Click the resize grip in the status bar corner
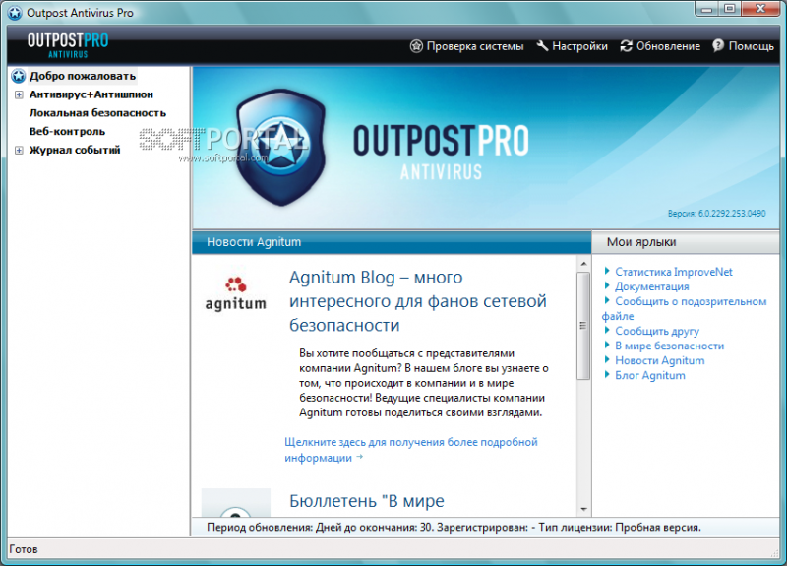Image resolution: width=787 pixels, height=566 pixels. 774,553
